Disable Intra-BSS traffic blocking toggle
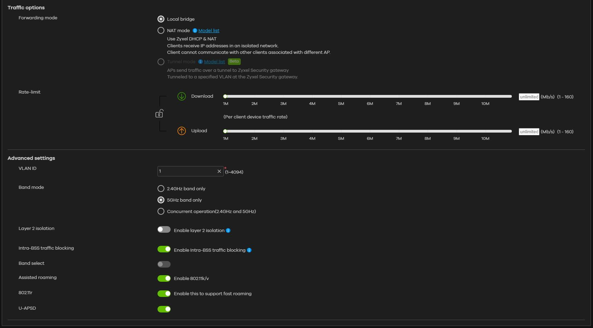Screen dimensions: 593x328 click(164, 249)
